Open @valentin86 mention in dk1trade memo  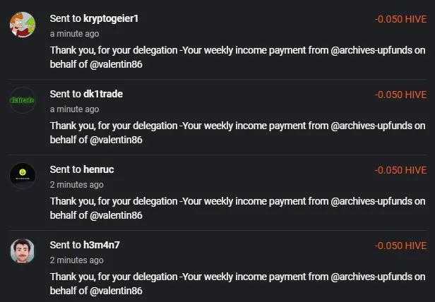(x=116, y=140)
